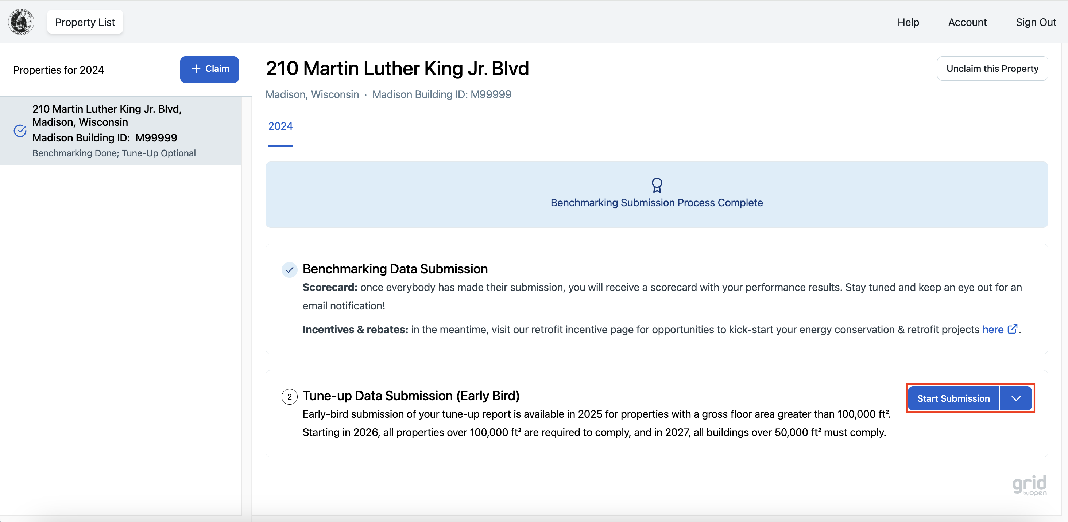Click the City of Madison seal logo
Viewport: 1068px width, 522px height.
21,22
